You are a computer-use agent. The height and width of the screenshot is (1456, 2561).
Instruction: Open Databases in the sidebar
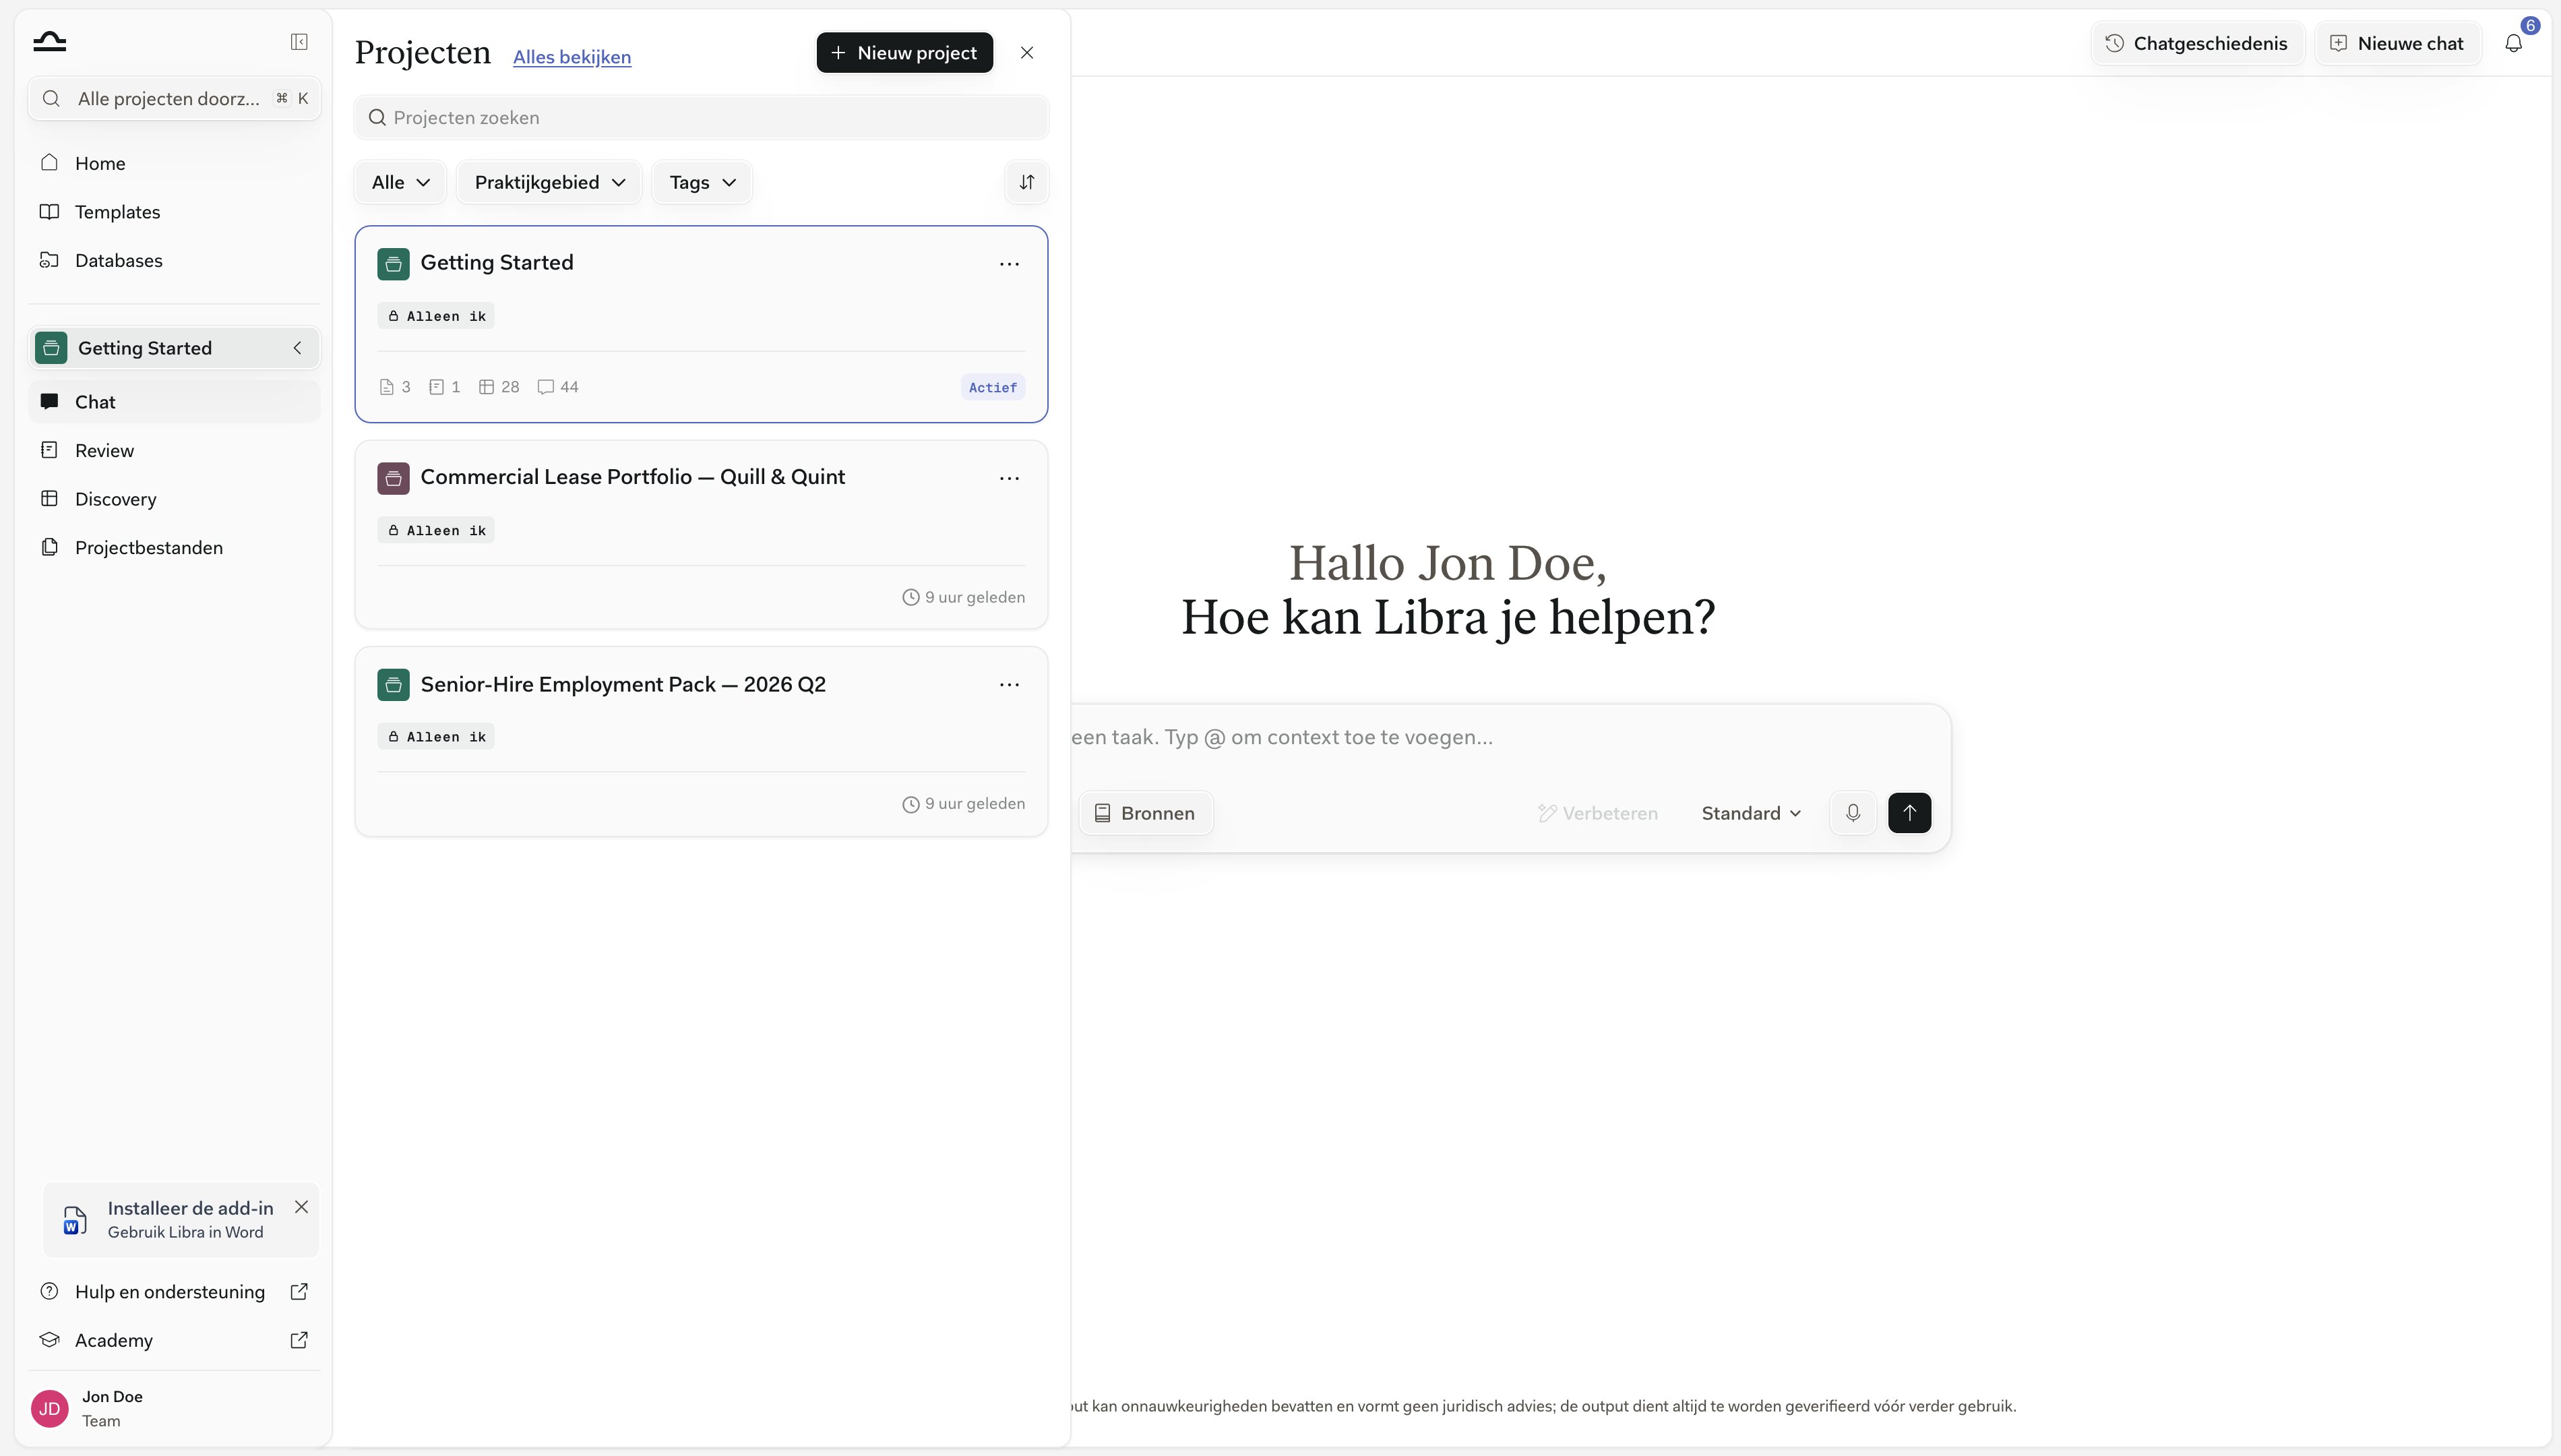[174, 260]
